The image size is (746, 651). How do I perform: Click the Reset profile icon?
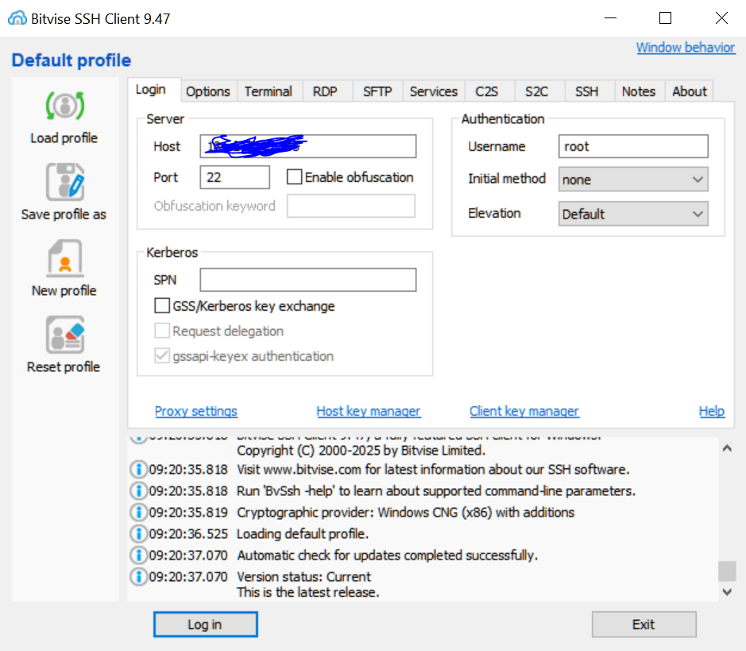pyautogui.click(x=64, y=335)
